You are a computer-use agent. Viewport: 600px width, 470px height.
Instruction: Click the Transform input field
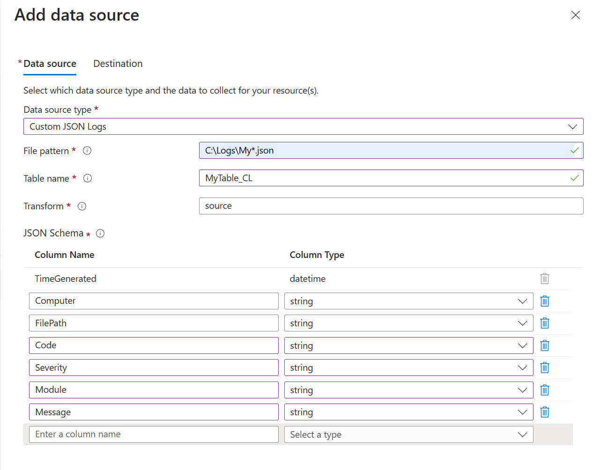tap(391, 206)
